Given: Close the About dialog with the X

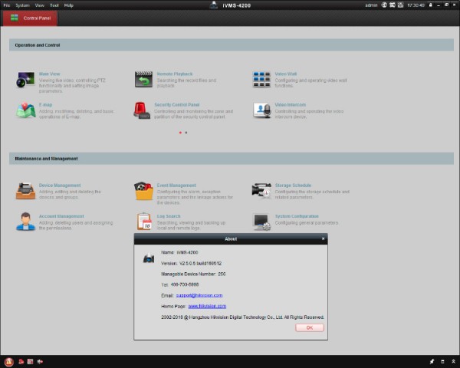Looking at the screenshot, I should (x=323, y=238).
